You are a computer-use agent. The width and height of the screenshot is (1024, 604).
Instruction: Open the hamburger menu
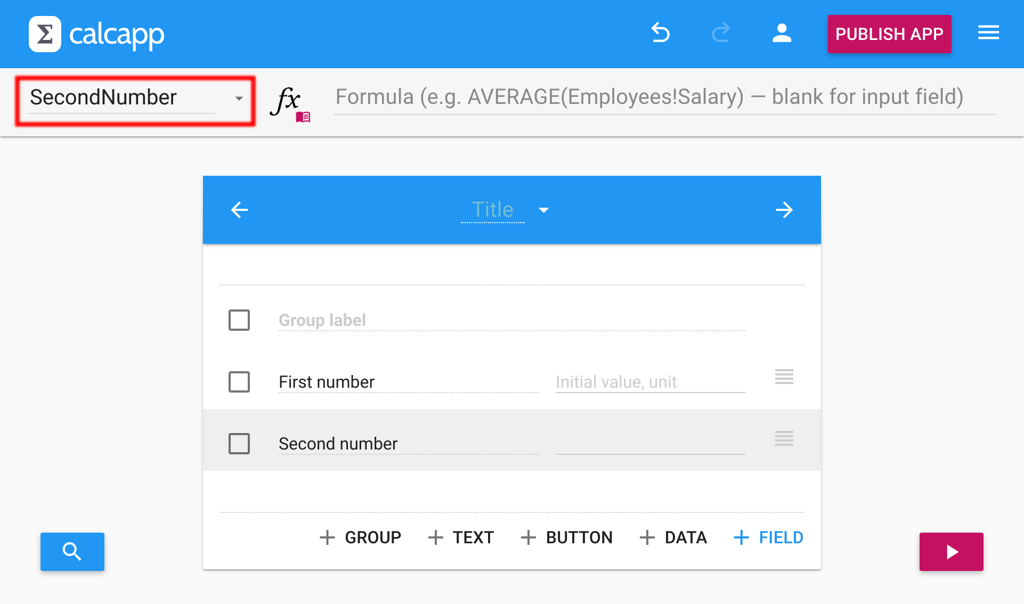pyautogui.click(x=988, y=33)
